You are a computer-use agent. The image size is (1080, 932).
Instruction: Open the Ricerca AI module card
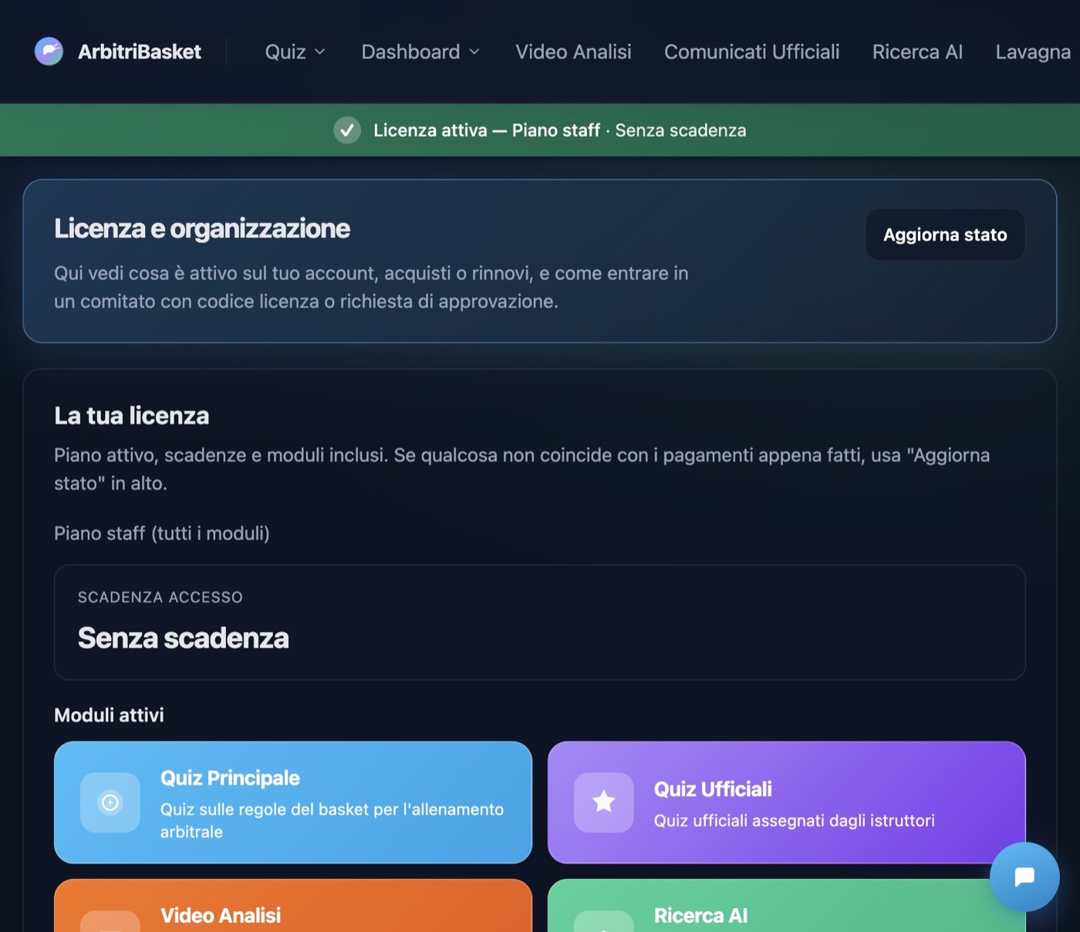click(787, 906)
